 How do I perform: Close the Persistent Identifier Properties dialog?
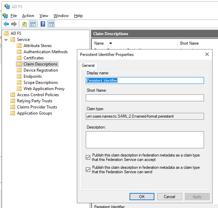(x=207, y=54)
